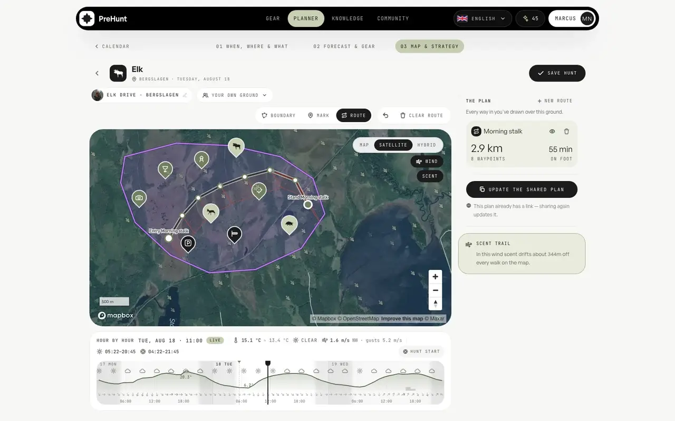Viewport: 675px width, 421px height.
Task: Toggle the Scent overlay
Action: (x=430, y=176)
